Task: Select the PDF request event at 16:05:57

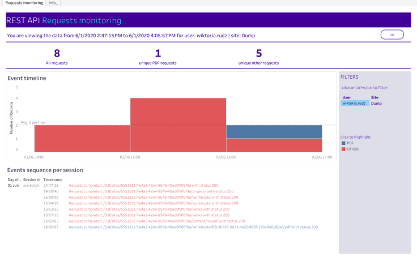Action: (193, 226)
